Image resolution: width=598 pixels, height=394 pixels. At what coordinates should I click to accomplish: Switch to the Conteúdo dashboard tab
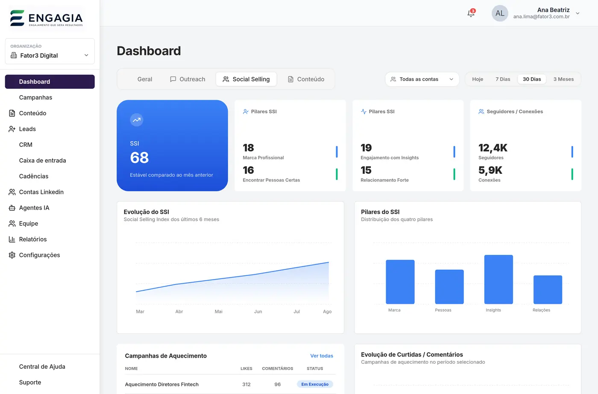pos(306,79)
